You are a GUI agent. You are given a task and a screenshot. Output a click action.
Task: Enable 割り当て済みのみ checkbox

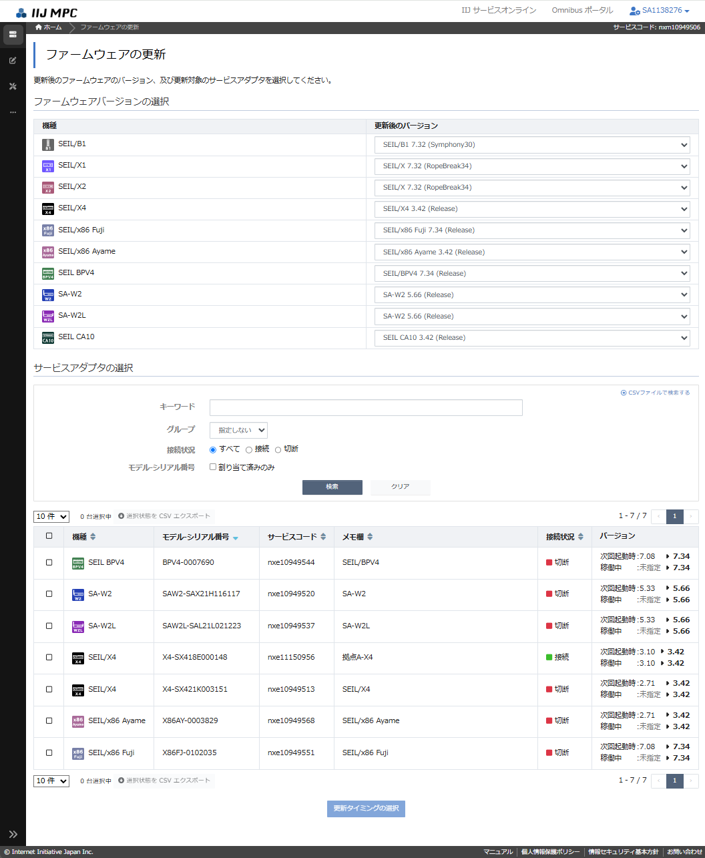[x=213, y=467]
